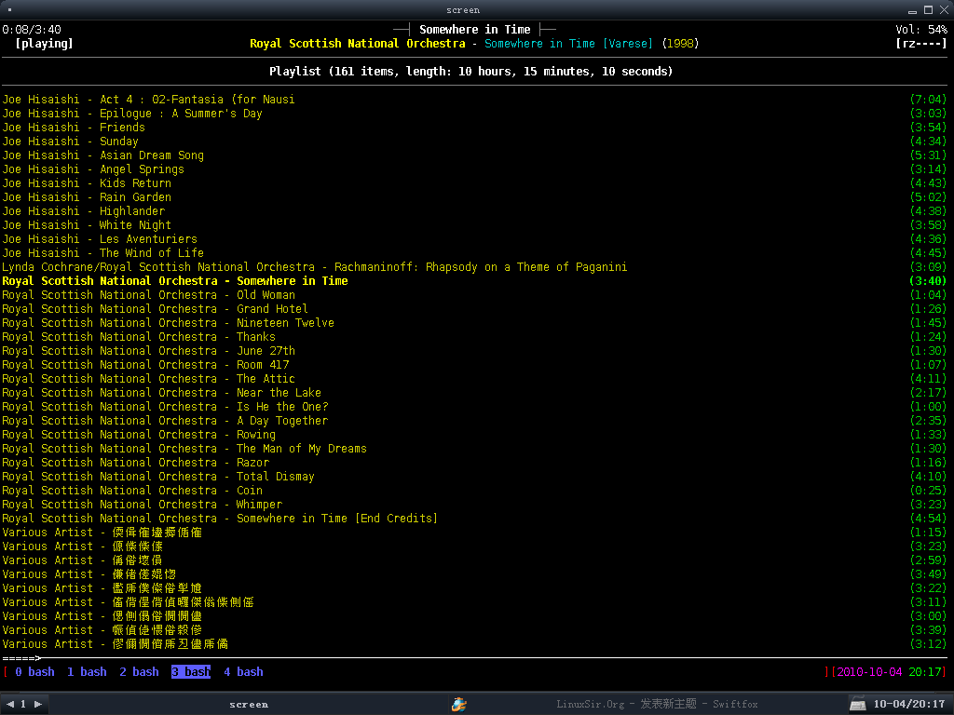This screenshot has width=954, height=715.
Task: Select 'Joe Hisaishi - Highlander' track
Action: [x=474, y=211]
